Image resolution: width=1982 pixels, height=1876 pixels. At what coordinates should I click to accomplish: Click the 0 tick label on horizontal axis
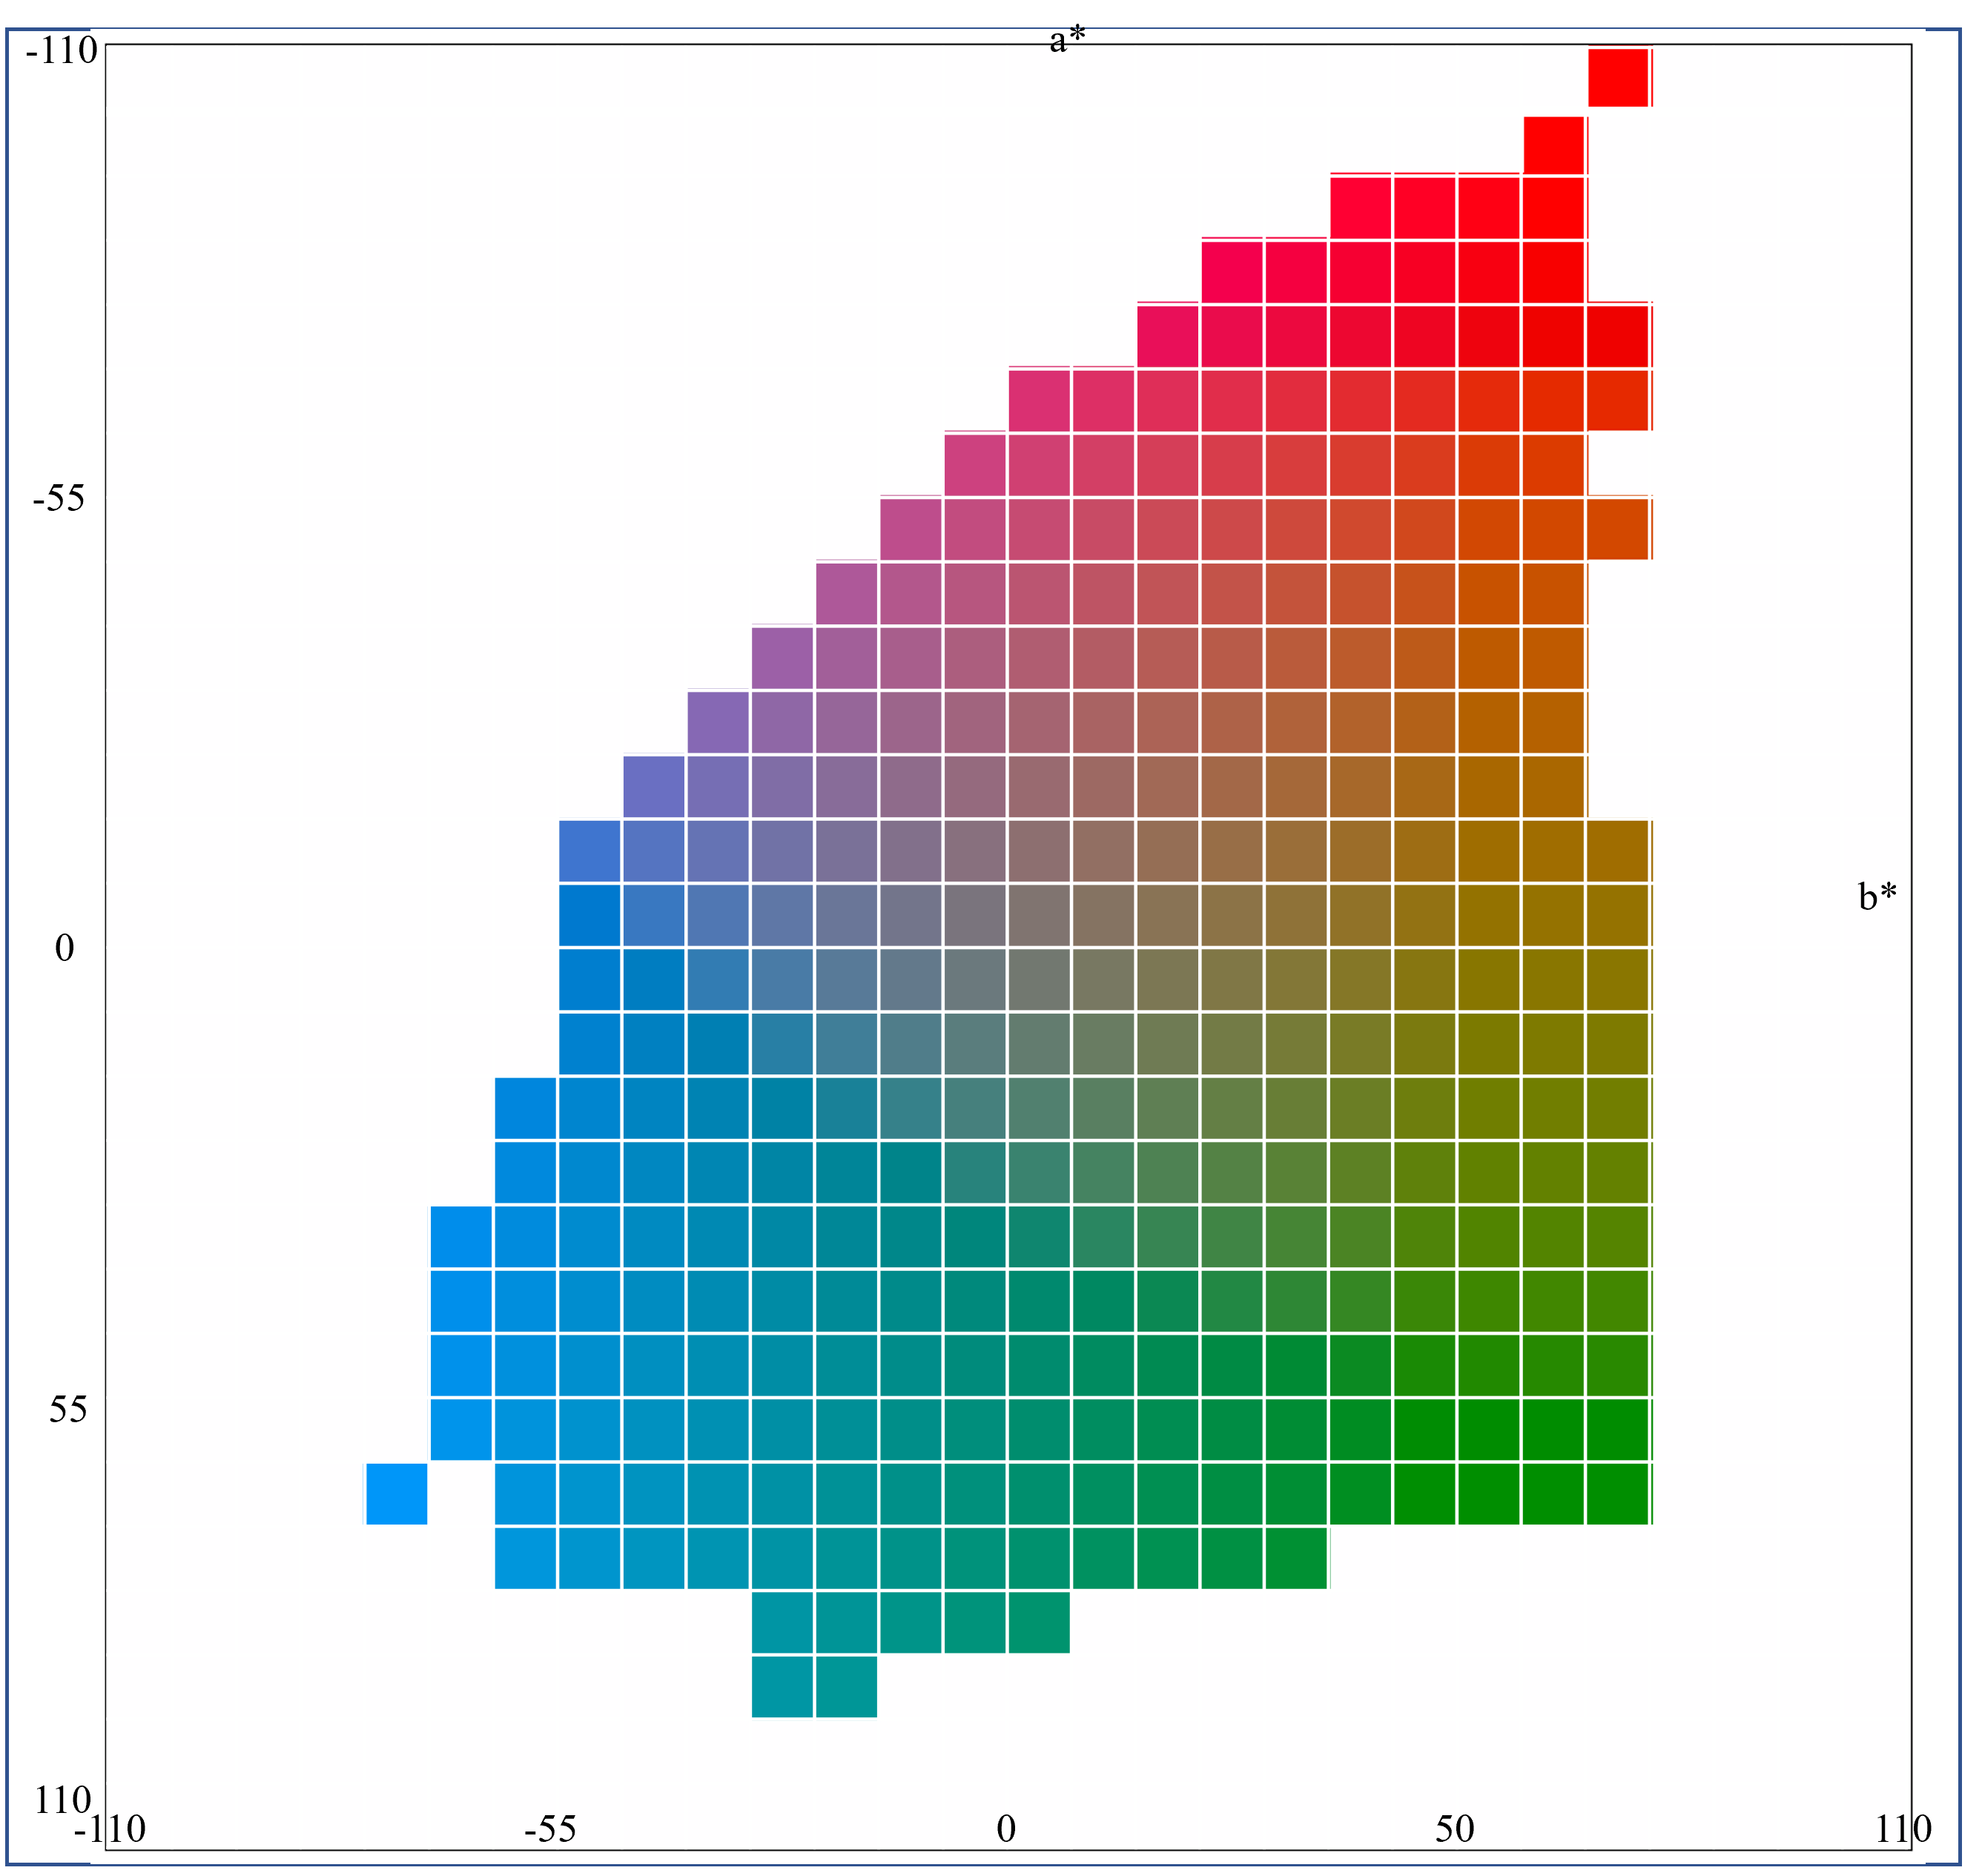(1006, 1828)
